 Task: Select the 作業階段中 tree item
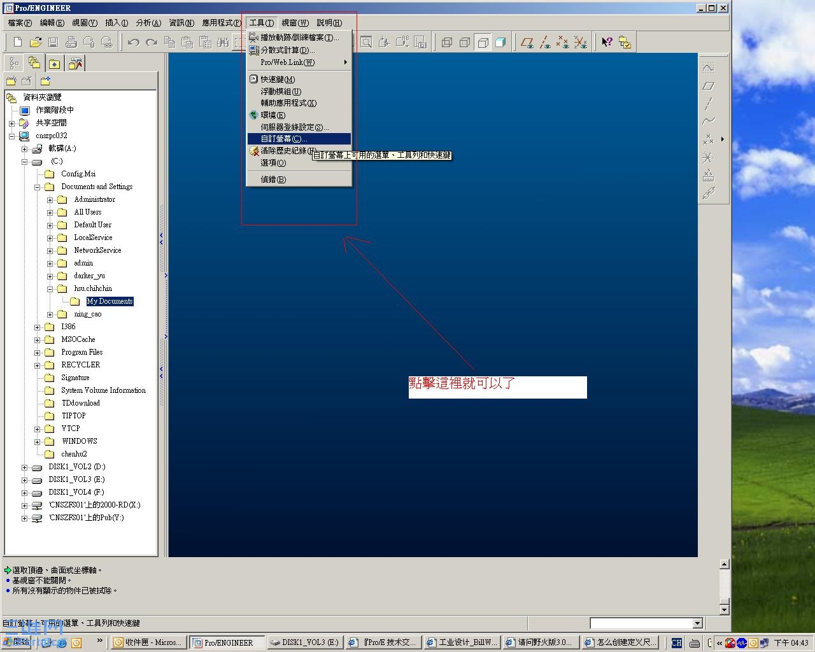tap(55, 110)
